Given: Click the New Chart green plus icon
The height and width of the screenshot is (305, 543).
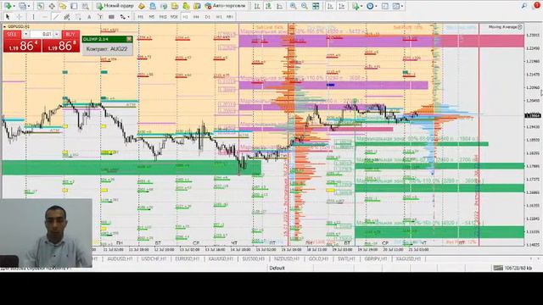Looking at the screenshot, I should (7, 6).
